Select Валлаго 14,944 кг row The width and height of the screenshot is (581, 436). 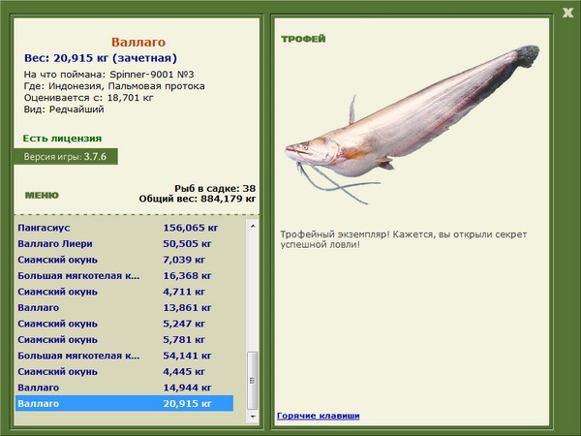pyautogui.click(x=125, y=387)
